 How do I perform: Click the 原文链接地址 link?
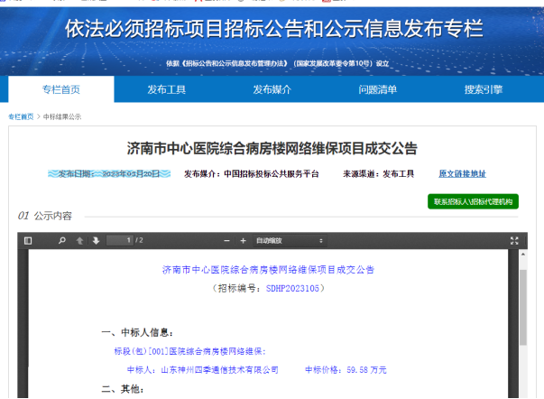click(x=461, y=173)
